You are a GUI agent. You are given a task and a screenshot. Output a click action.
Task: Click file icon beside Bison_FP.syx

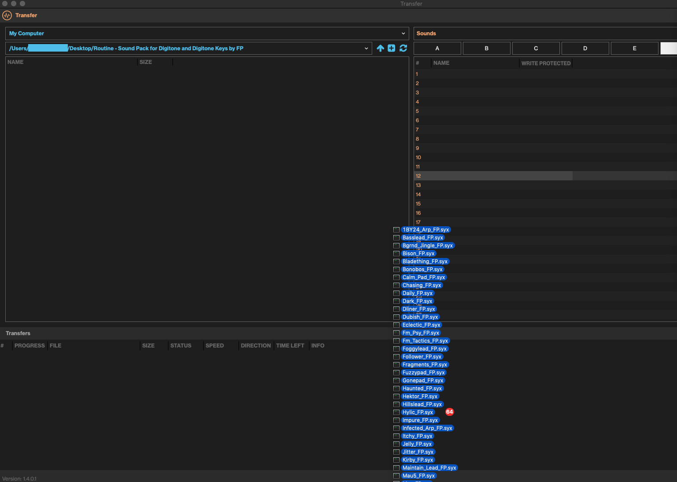(396, 254)
